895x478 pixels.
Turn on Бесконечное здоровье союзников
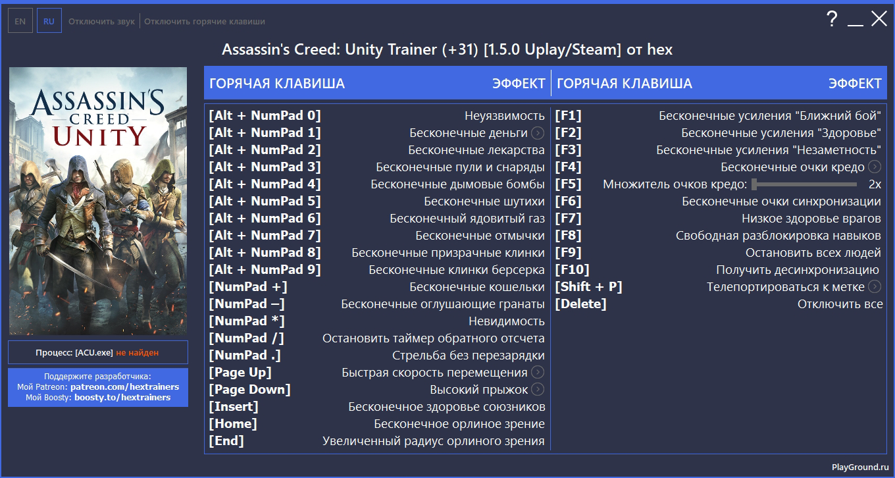click(x=447, y=407)
